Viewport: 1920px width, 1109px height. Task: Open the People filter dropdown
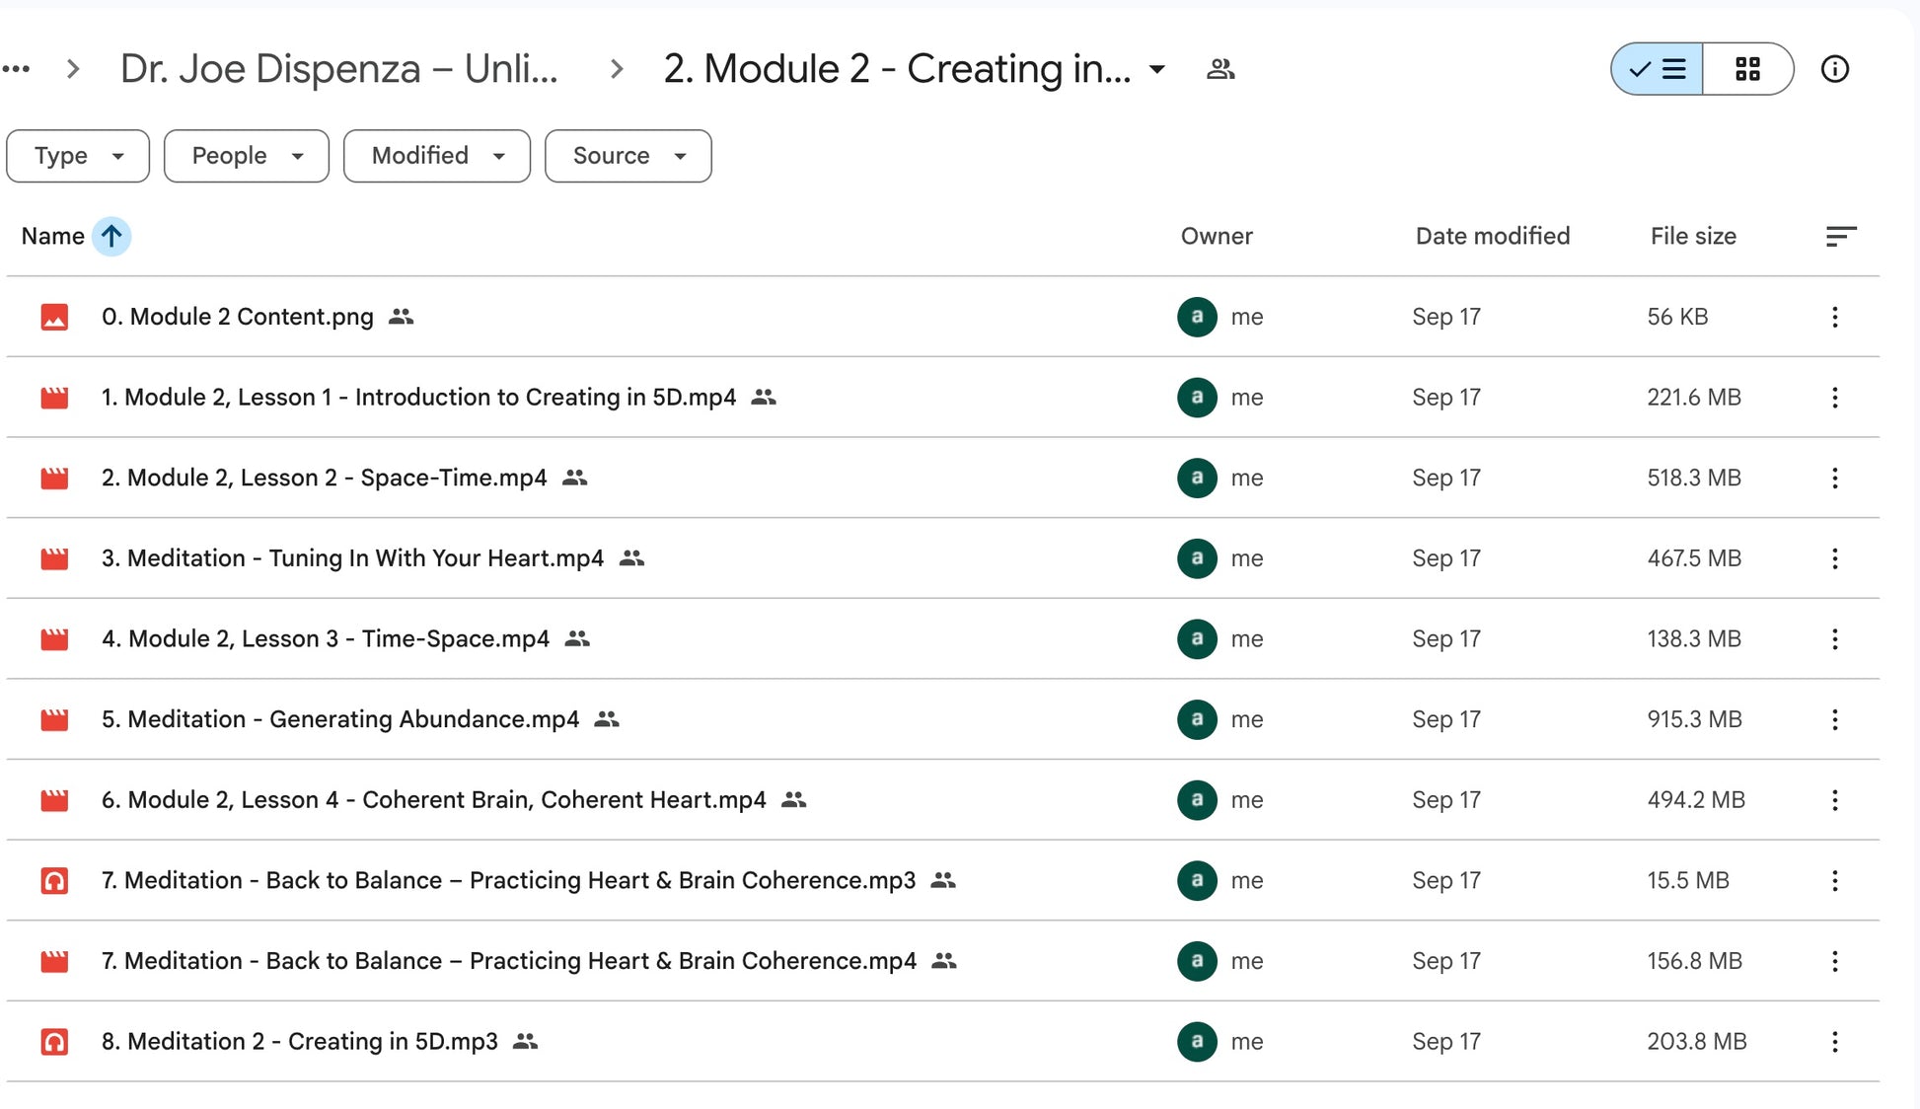(x=247, y=156)
